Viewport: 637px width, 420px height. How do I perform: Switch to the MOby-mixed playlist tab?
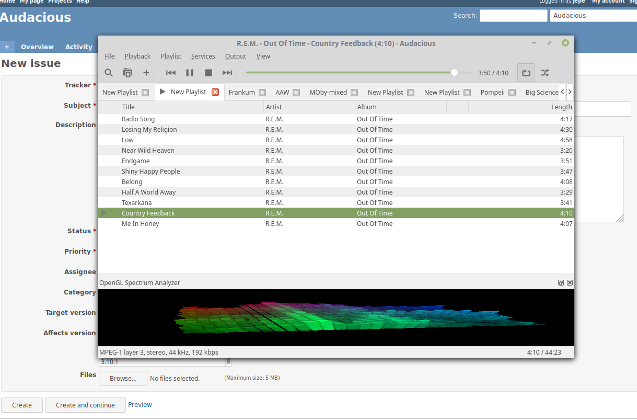(328, 93)
